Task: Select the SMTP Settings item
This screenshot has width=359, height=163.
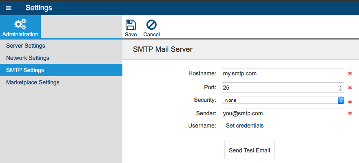Action: point(61,70)
